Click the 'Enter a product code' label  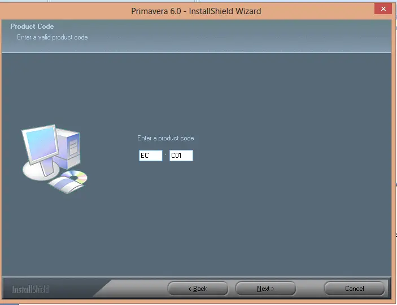165,138
